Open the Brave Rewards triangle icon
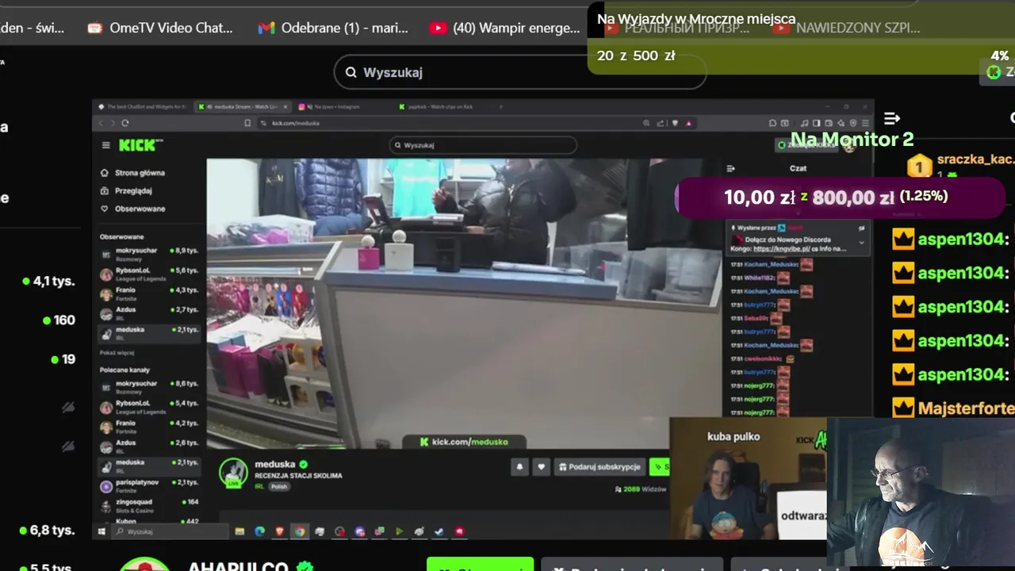 (x=688, y=123)
